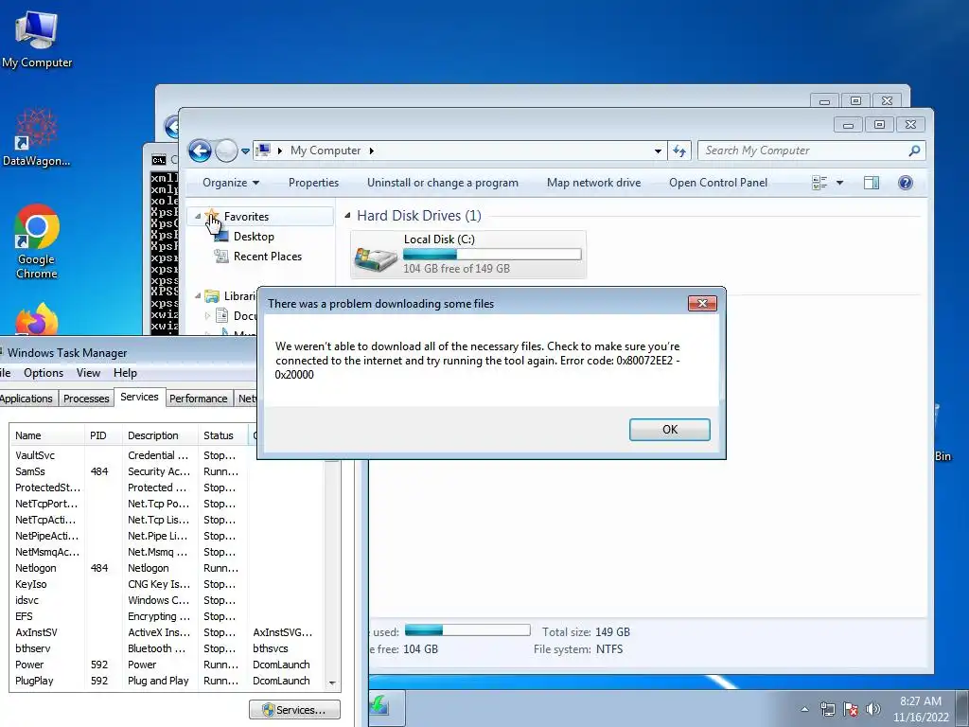Collapse the Libraries tree node
Viewport: 969px width, 727px height.
pos(198,295)
